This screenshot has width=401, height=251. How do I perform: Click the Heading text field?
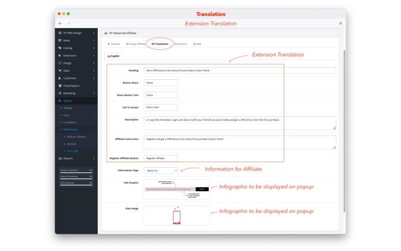pyautogui.click(x=240, y=70)
